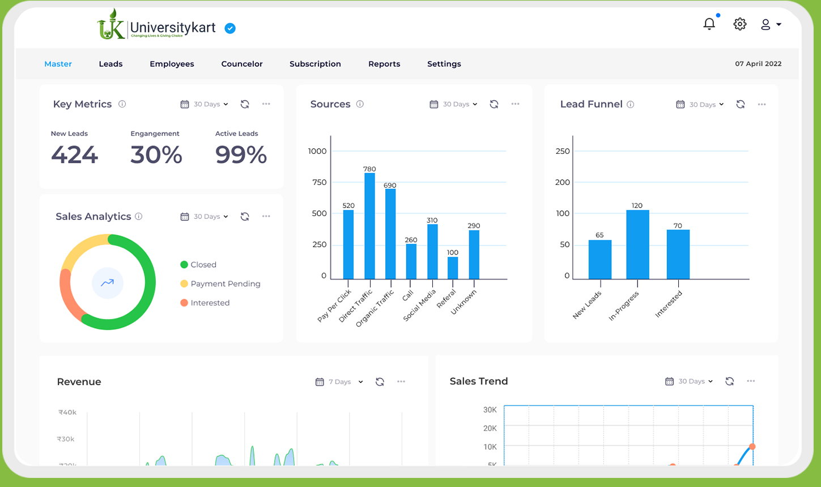Click the Key Metrics info icon
Viewport: 821px width, 487px height.
[122, 104]
